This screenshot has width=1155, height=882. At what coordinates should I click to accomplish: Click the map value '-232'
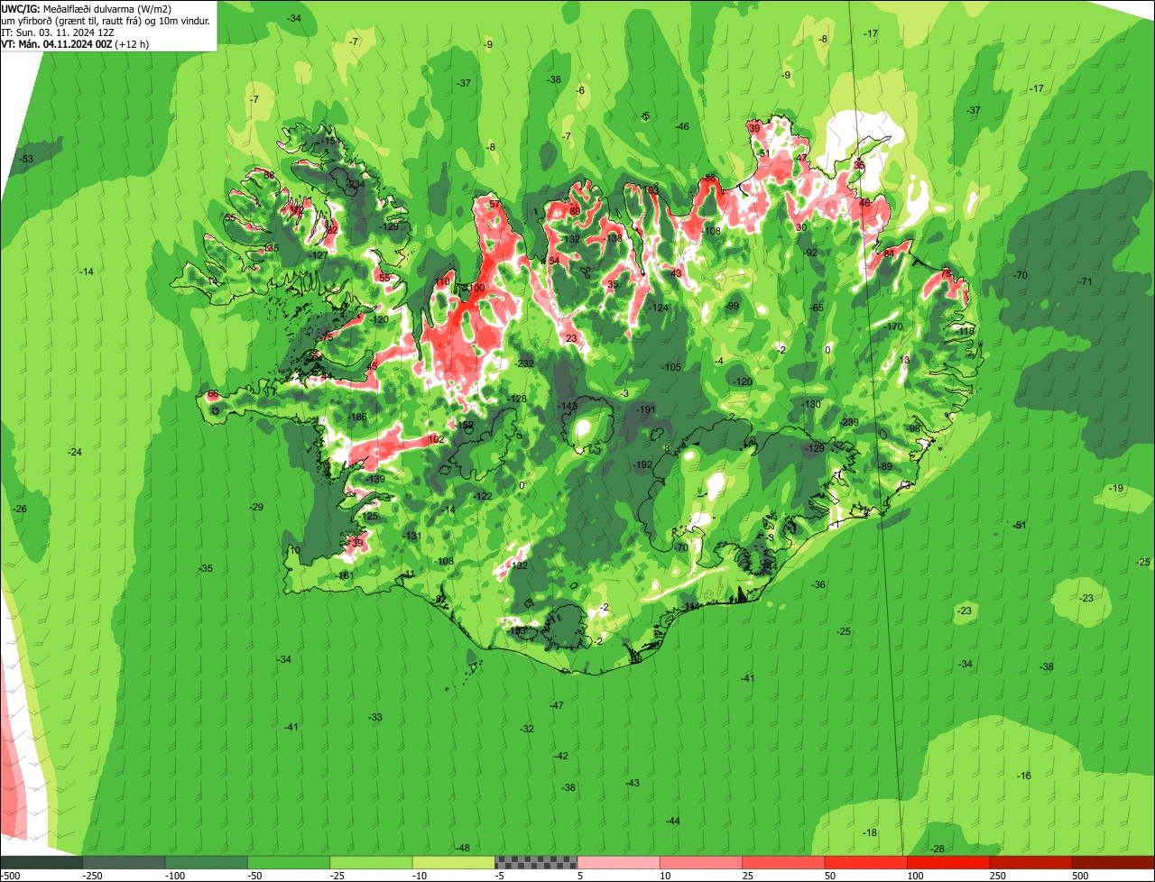(525, 363)
